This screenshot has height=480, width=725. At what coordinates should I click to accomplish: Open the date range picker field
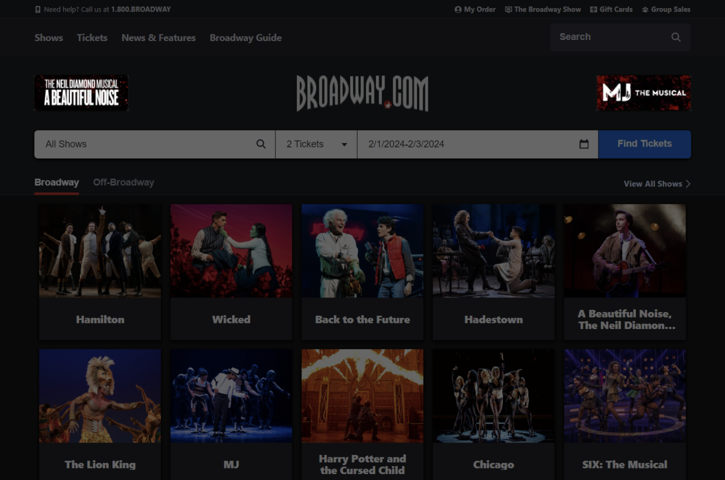[470, 144]
